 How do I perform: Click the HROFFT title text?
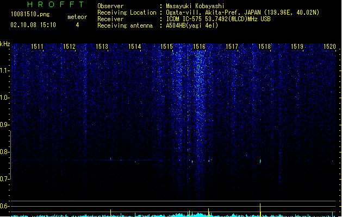[56, 4]
